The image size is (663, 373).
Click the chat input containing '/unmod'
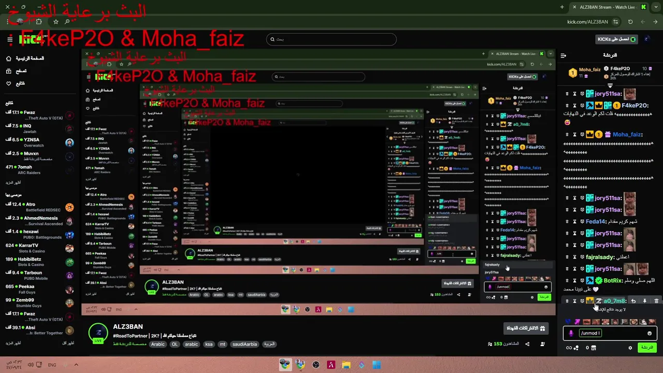click(610, 333)
